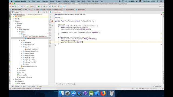Image resolution: width=173 pixels, height=97 pixels.
Task: Select AndroidManifest.xml file
Action: (x=30, y=66)
